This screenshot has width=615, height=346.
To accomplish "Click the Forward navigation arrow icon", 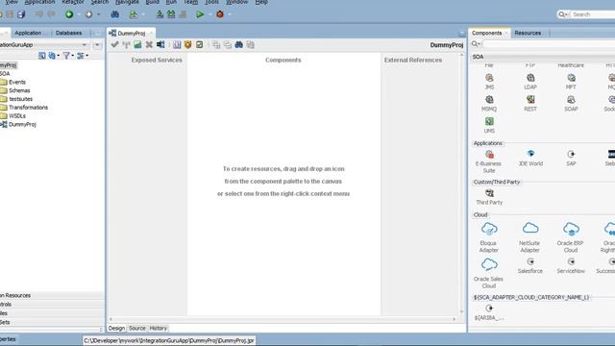I will [x=88, y=14].
